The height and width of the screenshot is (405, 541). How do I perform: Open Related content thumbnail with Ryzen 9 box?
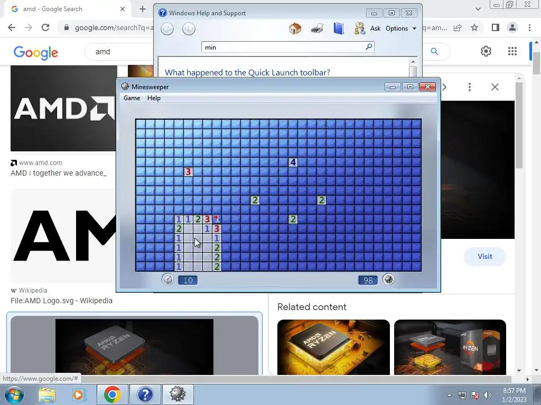point(450,347)
